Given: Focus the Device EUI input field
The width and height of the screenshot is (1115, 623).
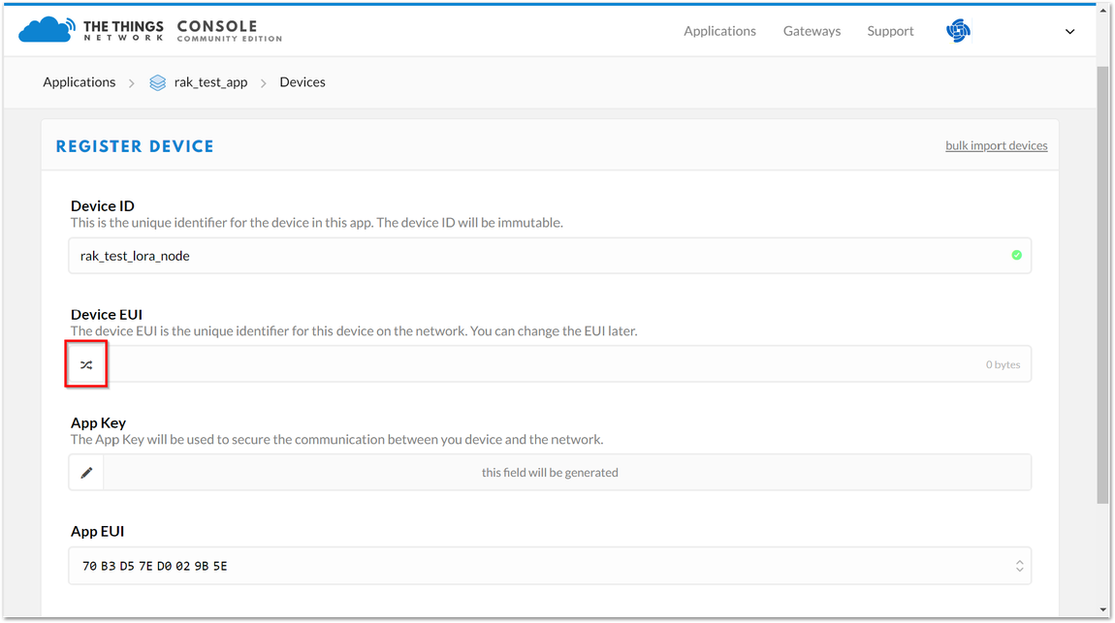Looking at the screenshot, I should 567,364.
